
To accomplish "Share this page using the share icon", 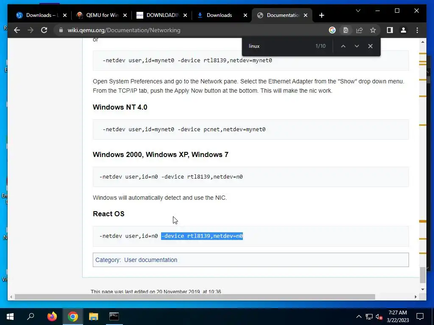I will coord(359,30).
